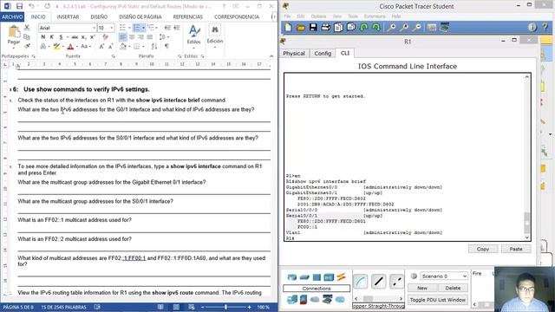Screen dimensions: 555x312
Task: Undo green arrow in Packet Tracer
Action: 363,27
